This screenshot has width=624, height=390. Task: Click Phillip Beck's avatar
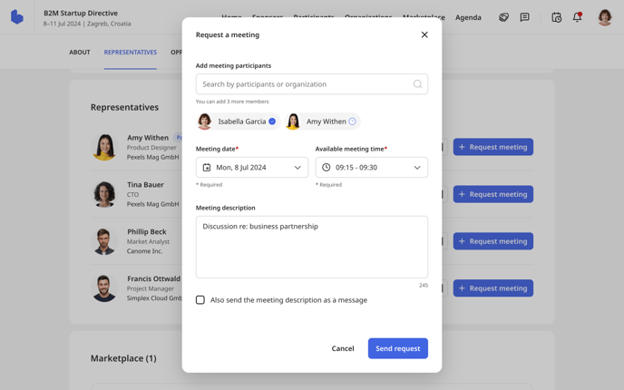pyautogui.click(x=104, y=241)
